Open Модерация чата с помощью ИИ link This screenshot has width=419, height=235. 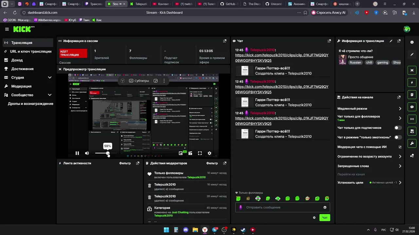pos(370,147)
